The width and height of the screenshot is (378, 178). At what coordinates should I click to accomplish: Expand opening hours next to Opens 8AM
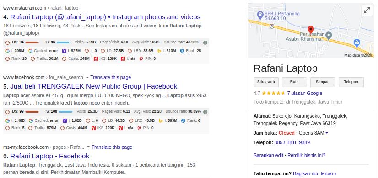(327, 133)
